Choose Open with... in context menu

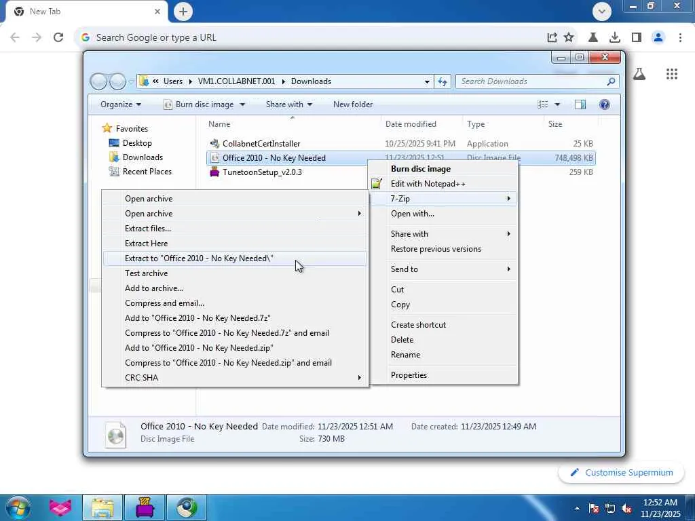pos(444,214)
